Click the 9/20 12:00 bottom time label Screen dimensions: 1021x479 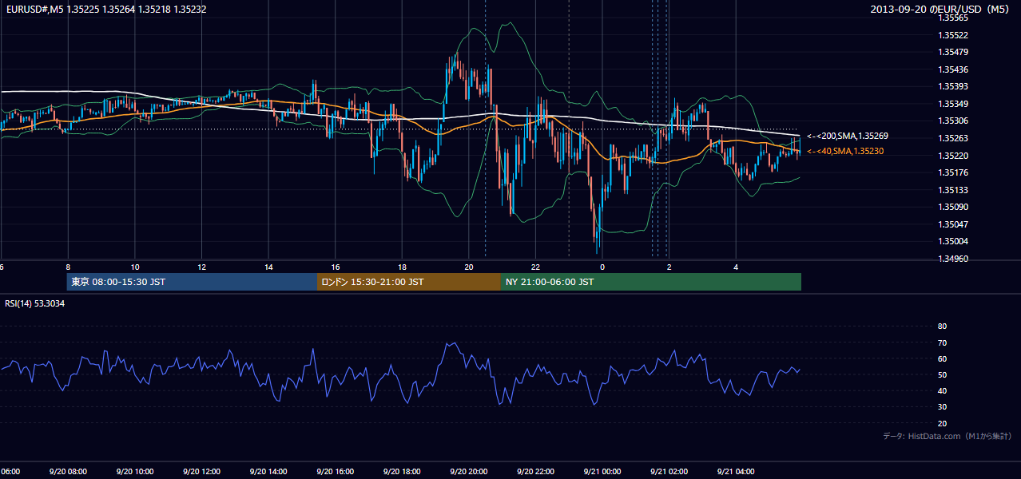click(201, 471)
